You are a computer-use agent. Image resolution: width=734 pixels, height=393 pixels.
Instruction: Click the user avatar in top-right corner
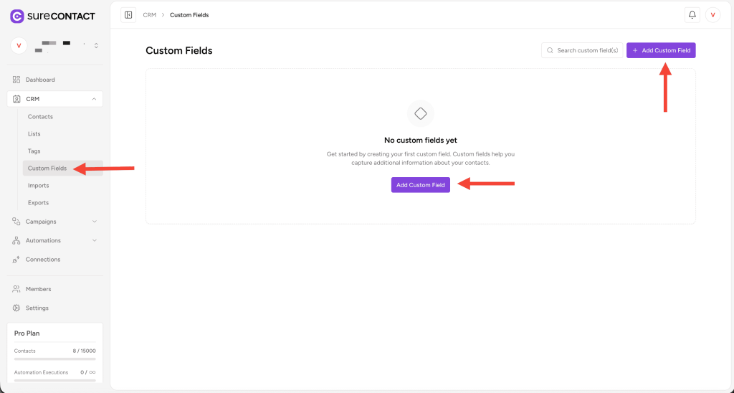pyautogui.click(x=712, y=15)
